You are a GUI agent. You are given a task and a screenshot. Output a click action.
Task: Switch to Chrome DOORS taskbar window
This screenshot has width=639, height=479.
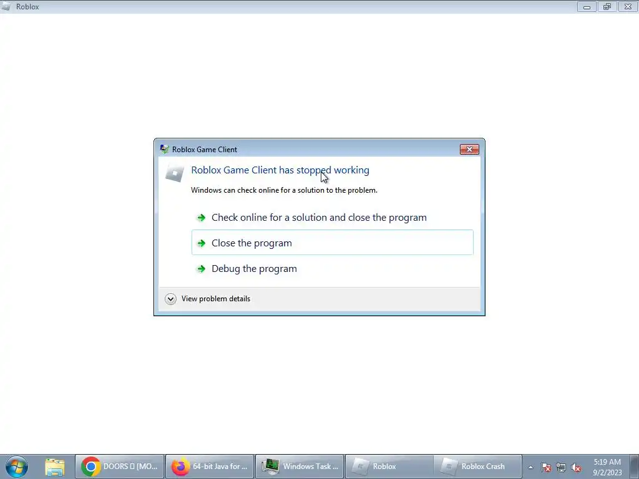tap(119, 467)
